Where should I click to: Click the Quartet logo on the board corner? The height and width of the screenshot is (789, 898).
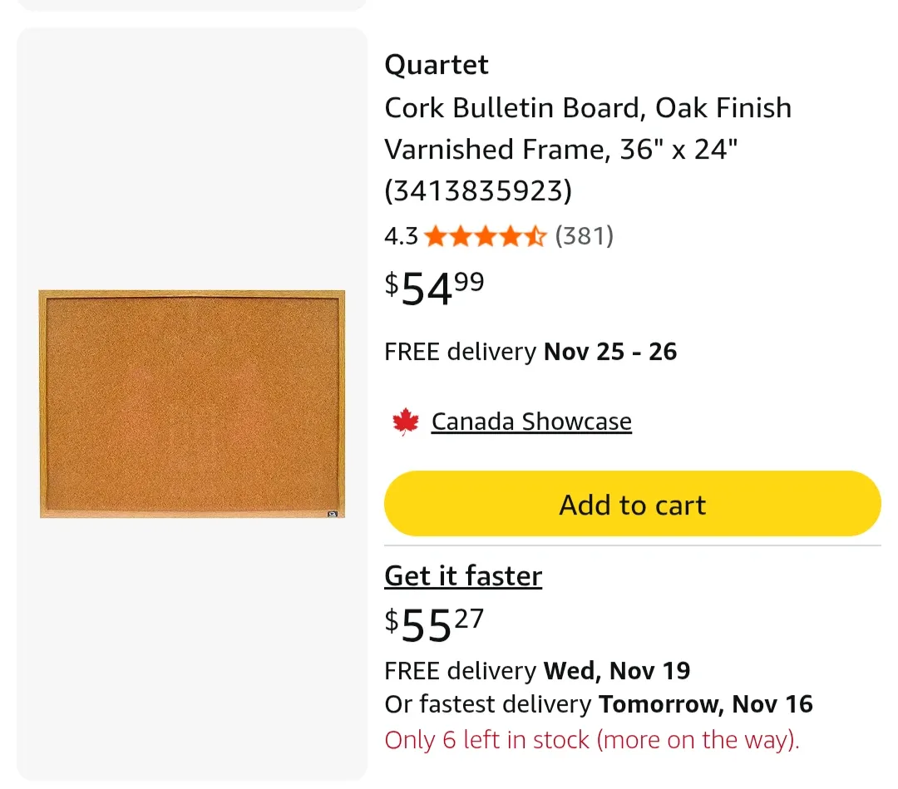332,513
